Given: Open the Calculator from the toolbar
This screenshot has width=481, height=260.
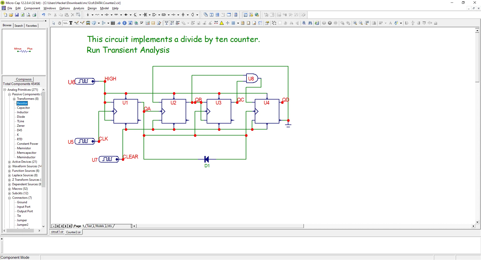Looking at the screenshot, I should 235,15.
